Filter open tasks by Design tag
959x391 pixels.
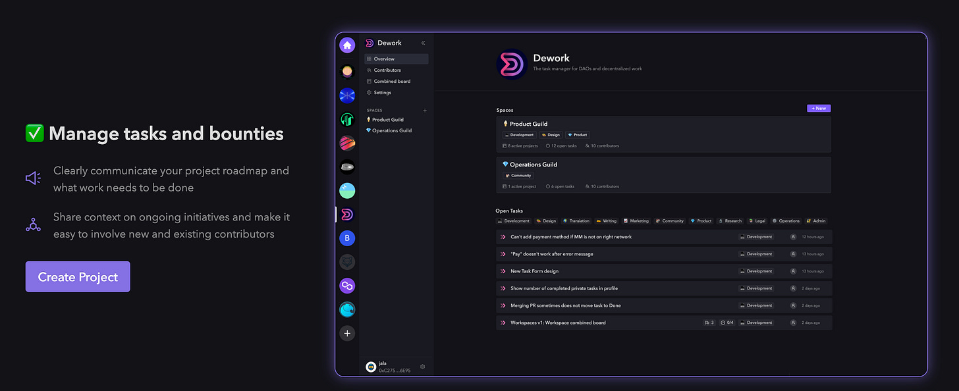coord(546,221)
